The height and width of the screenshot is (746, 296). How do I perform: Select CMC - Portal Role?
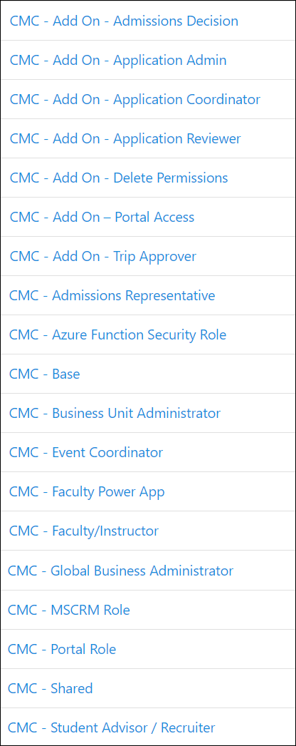pyautogui.click(x=62, y=649)
